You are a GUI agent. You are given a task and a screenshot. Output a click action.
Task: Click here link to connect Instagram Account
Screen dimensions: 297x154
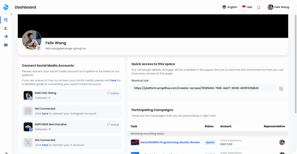point(45,114)
